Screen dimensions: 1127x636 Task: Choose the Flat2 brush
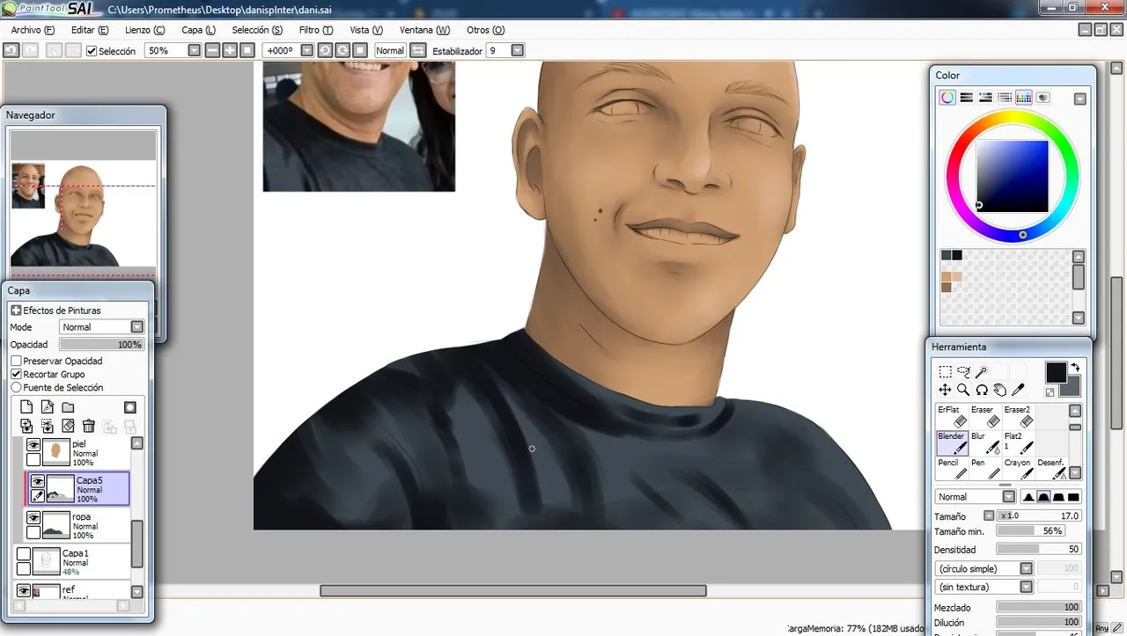[x=1019, y=442]
